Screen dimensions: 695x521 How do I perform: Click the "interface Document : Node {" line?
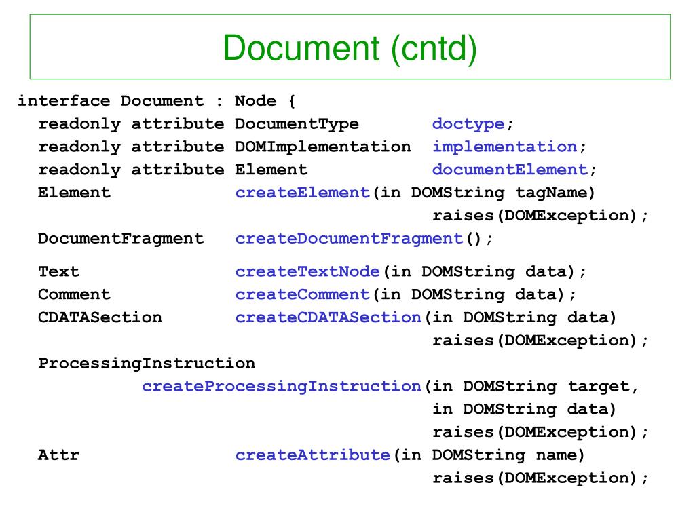click(157, 101)
